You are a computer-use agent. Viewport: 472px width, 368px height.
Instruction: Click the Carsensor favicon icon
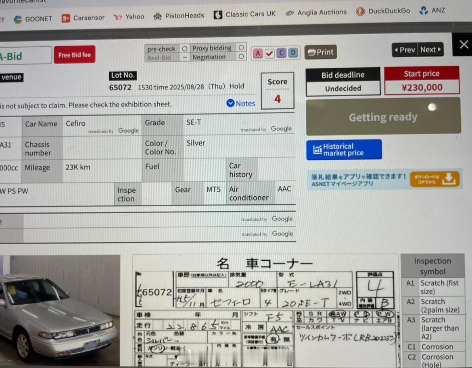66,19
